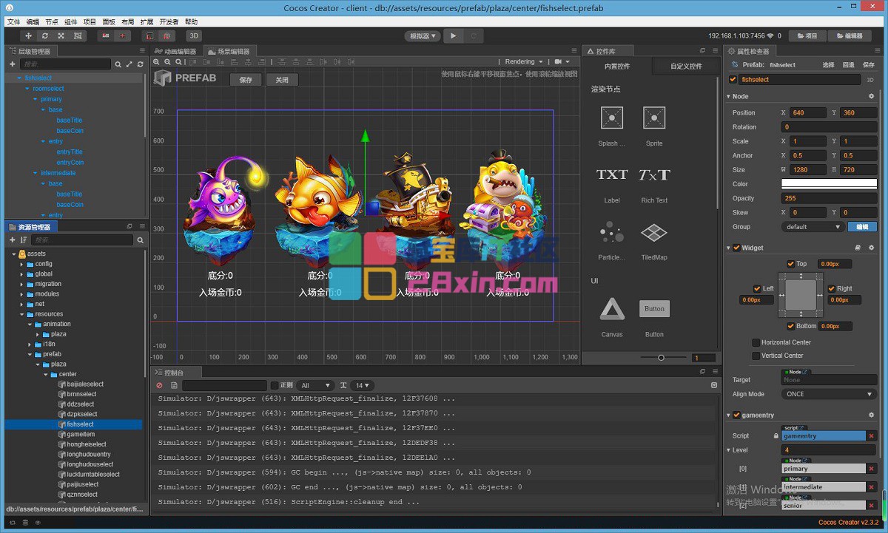Expand the i18n folder

[29, 344]
